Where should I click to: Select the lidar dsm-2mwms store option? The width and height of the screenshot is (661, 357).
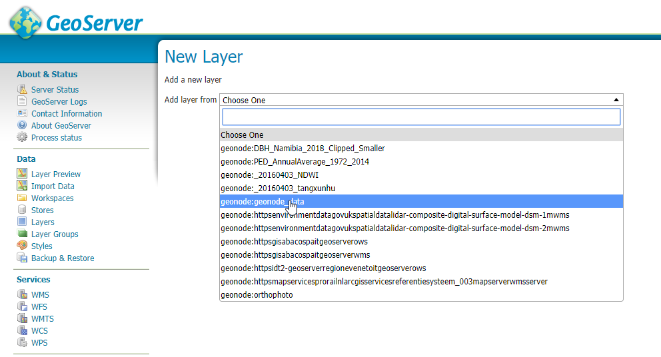pyautogui.click(x=421, y=228)
